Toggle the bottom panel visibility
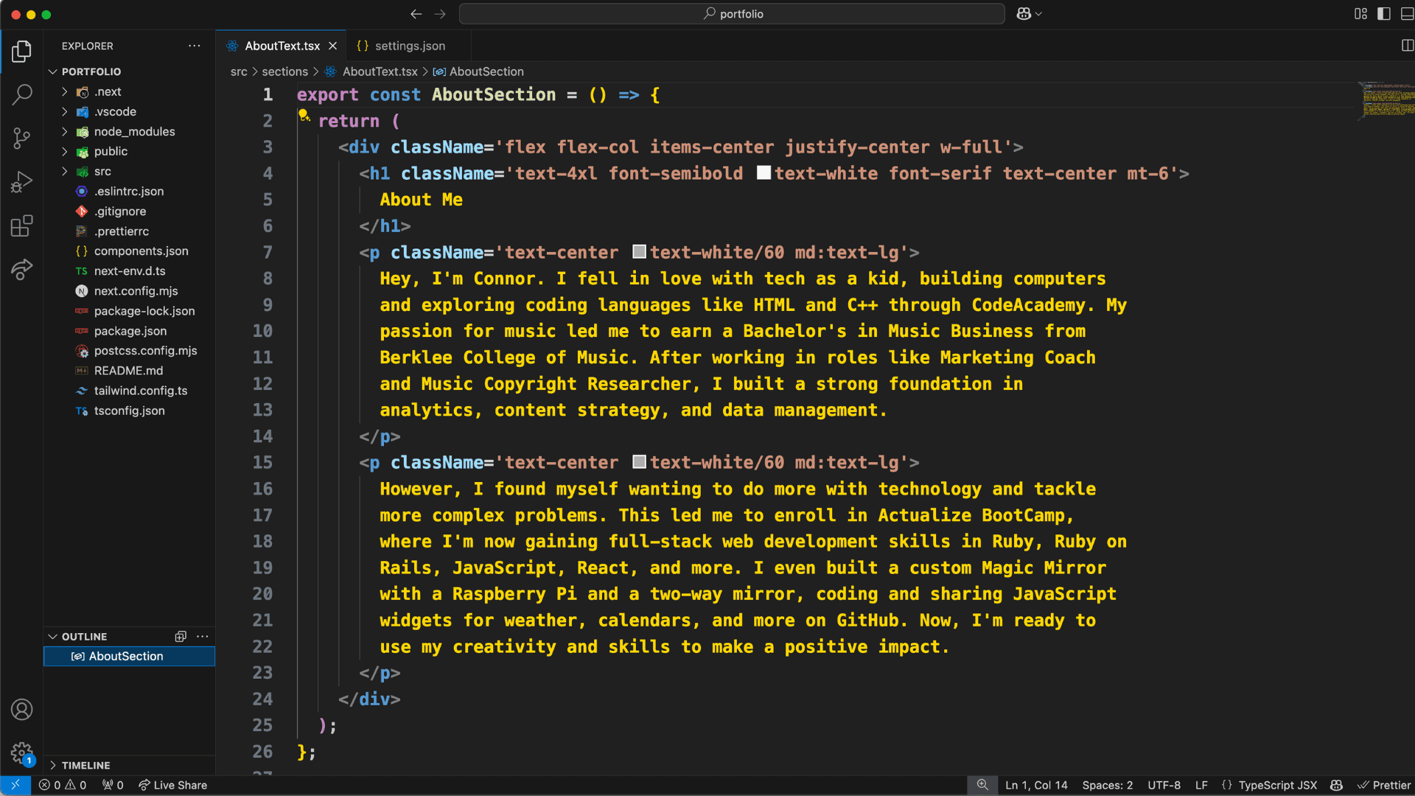 [1406, 14]
